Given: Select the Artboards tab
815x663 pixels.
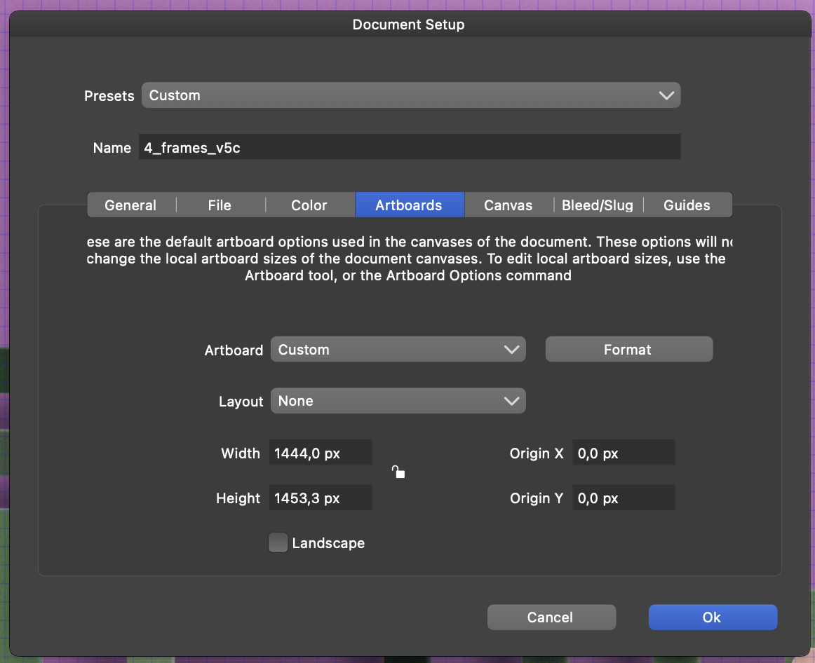Looking at the screenshot, I should [x=409, y=205].
